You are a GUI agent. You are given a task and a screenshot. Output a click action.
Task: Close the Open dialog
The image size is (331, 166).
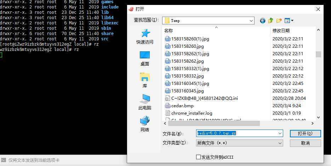(x=318, y=9)
